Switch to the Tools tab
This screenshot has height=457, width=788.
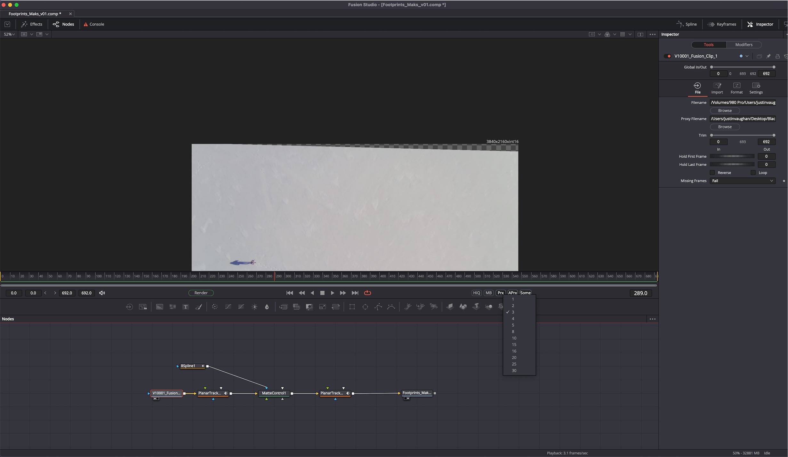(x=709, y=44)
